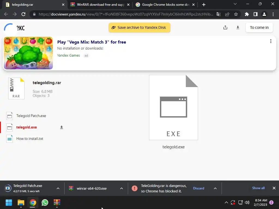The height and width of the screenshot is (209, 279).
Task: Go forward to next page
Action: coord(15,14)
